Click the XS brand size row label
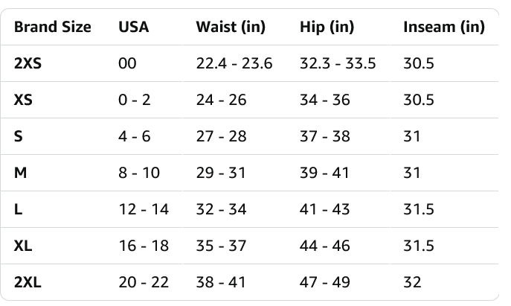The width and height of the screenshot is (511, 306). pos(23,100)
